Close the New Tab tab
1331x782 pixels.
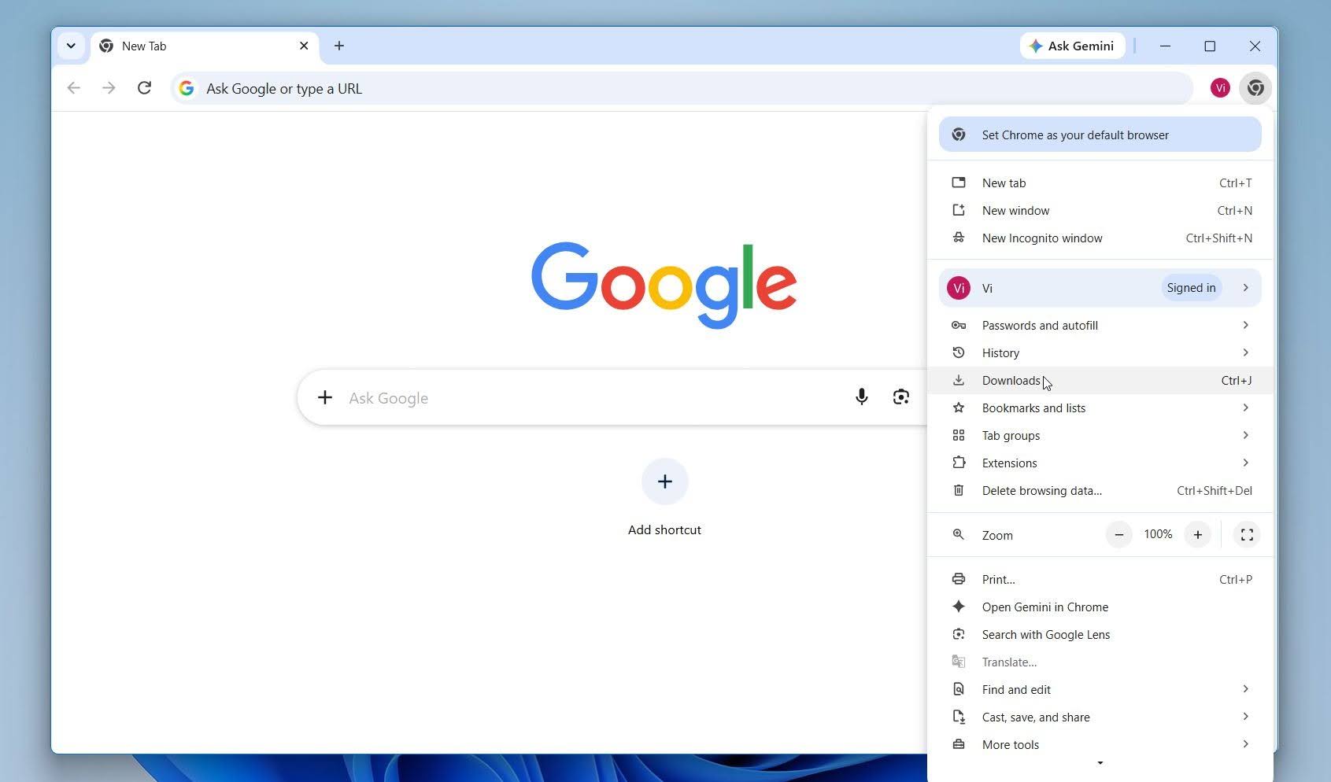[304, 46]
